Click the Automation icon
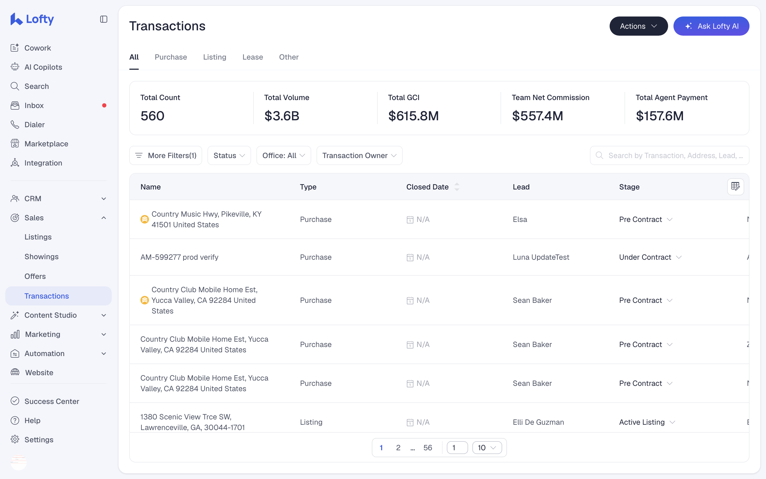 pyautogui.click(x=15, y=354)
